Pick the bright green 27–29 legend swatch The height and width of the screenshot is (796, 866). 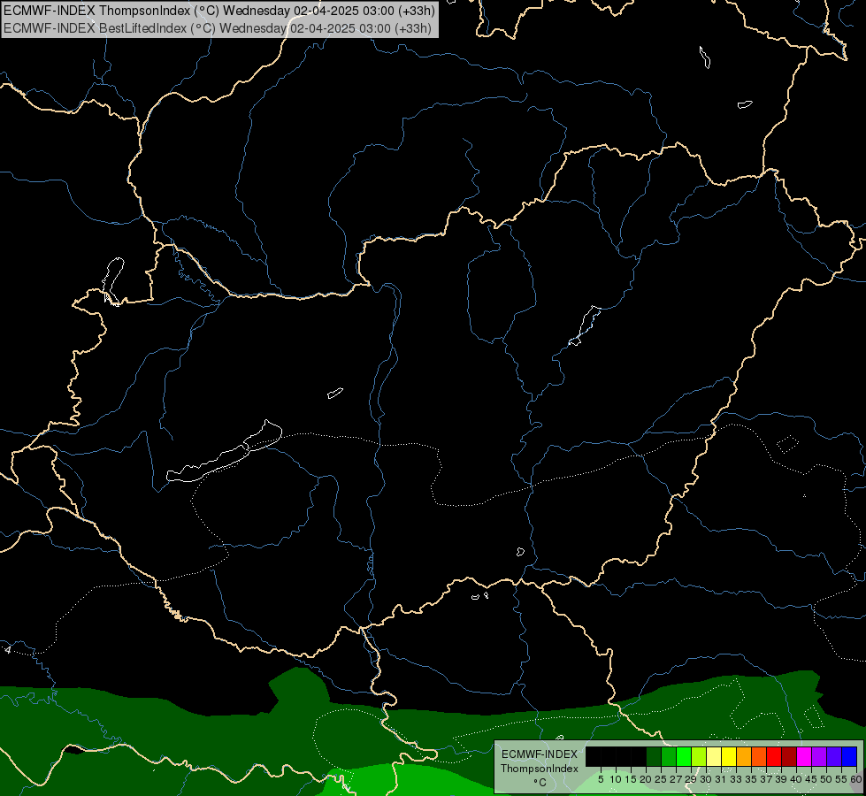pos(684,757)
